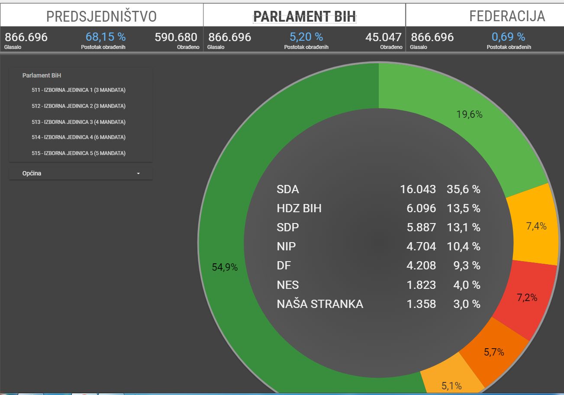Choose 512 - Izborna jedinica 2 (3 mandata)
This screenshot has width=564, height=395.
point(79,106)
